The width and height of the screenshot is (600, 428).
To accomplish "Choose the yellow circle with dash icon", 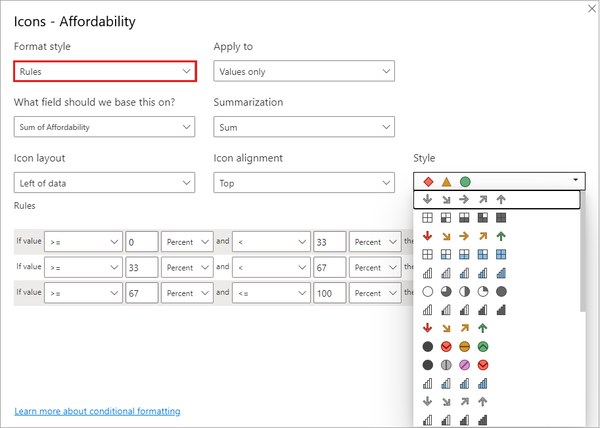I will tap(465, 347).
